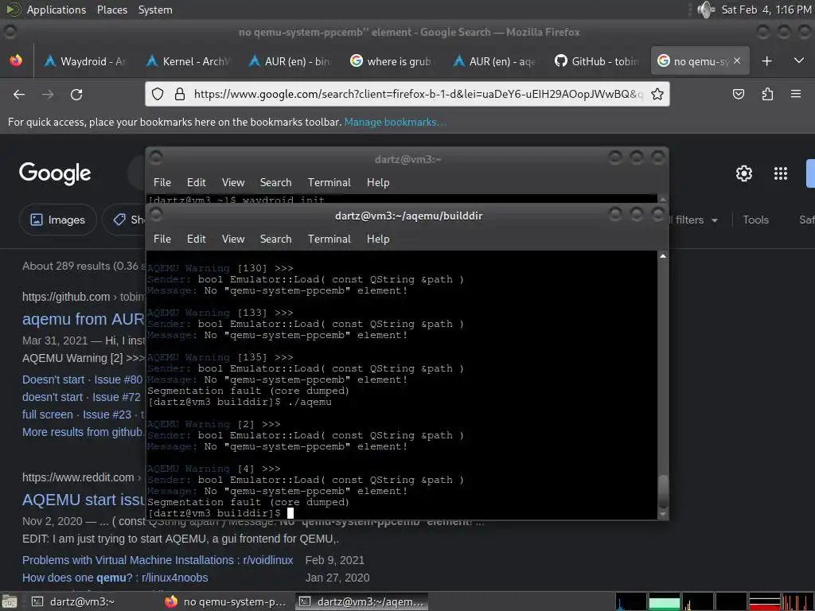This screenshot has width=815, height=611.
Task: Show site info via the padlock icon
Action: (180, 94)
